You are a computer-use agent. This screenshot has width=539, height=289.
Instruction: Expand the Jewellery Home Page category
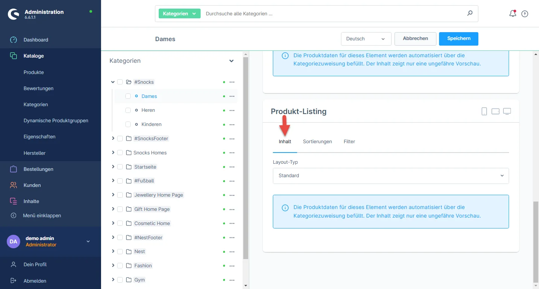pyautogui.click(x=113, y=195)
